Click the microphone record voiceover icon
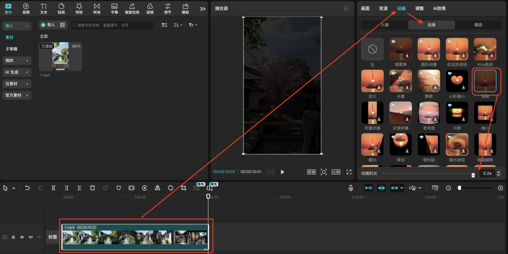 [x=350, y=188]
